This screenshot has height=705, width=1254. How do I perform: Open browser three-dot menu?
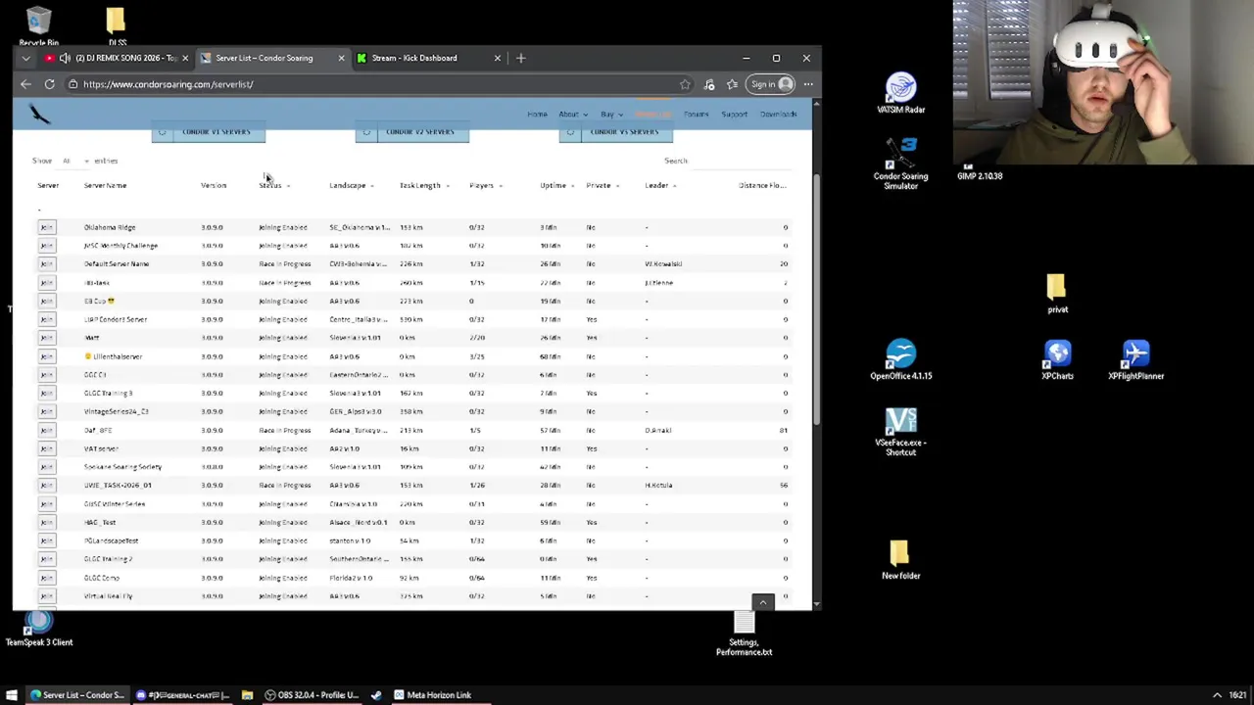tap(808, 84)
